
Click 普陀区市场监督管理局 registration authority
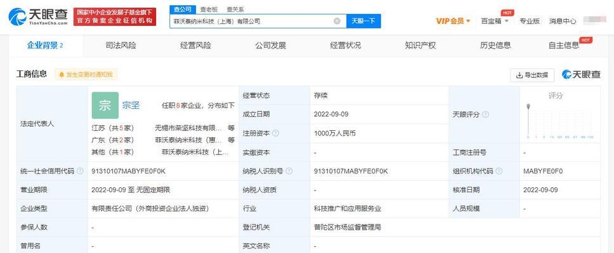(348, 227)
